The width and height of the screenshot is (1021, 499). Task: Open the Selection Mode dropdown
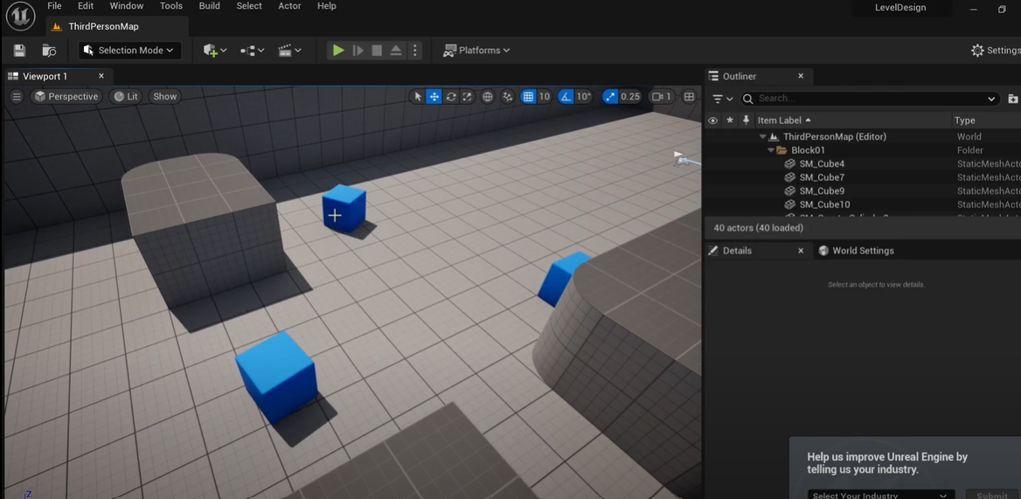click(130, 51)
